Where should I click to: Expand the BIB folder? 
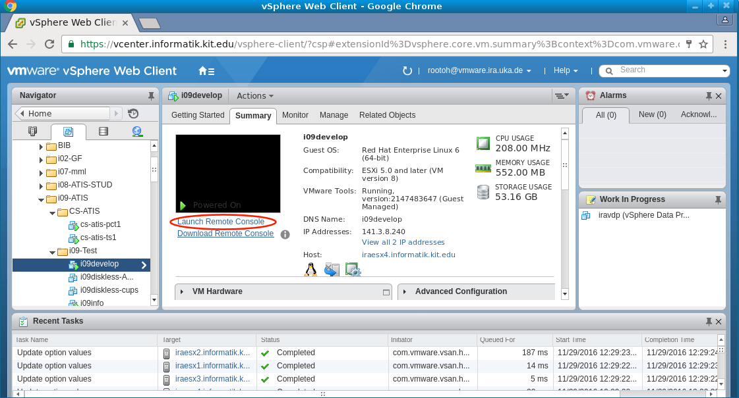41,147
